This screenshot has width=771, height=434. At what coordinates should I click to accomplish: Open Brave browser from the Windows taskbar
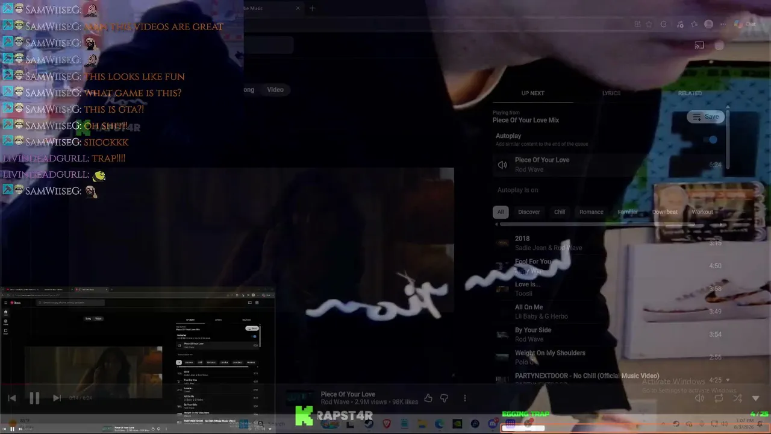(386, 424)
